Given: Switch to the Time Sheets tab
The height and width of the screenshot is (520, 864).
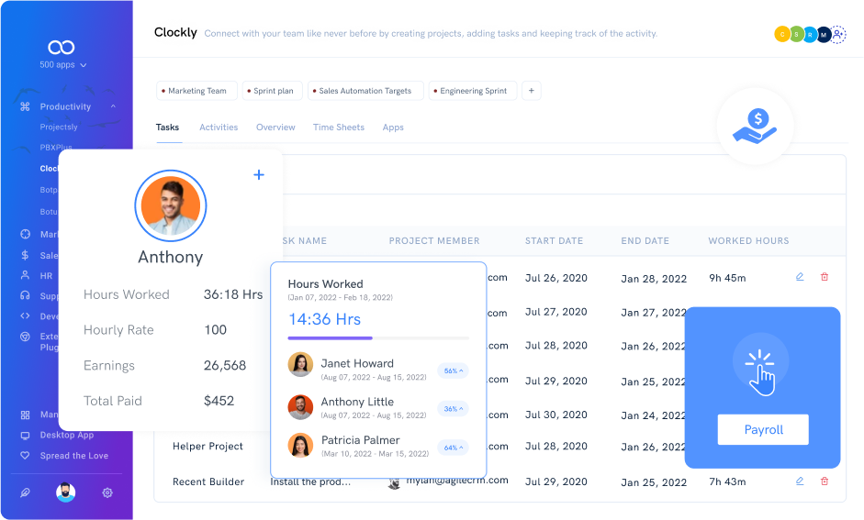Looking at the screenshot, I should coord(339,127).
